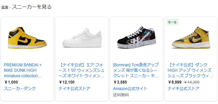Visit ナイキ公式ストア under the white shoe
The image size is (218, 104).
74,88
